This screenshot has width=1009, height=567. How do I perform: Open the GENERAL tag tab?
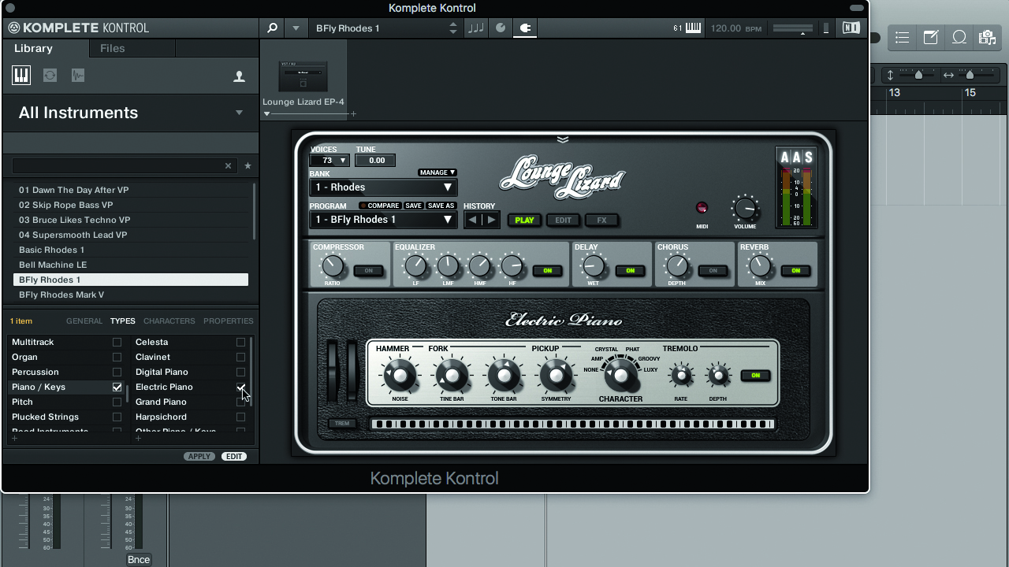point(84,321)
